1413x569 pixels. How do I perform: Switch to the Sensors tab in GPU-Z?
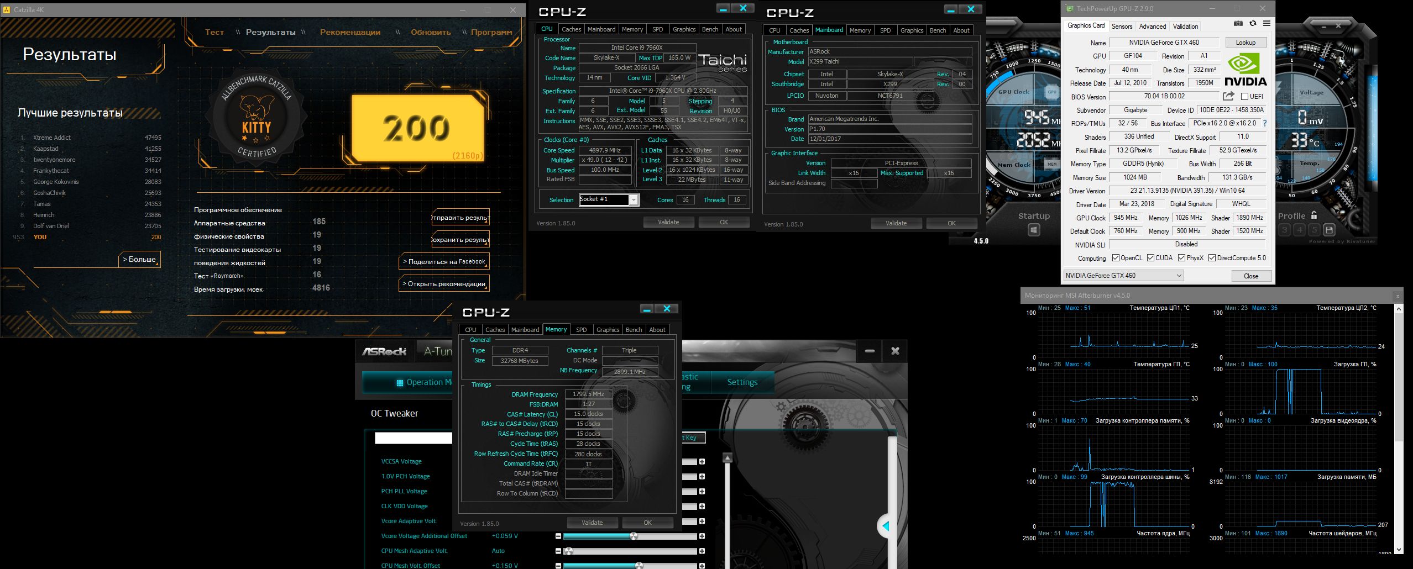1122,27
